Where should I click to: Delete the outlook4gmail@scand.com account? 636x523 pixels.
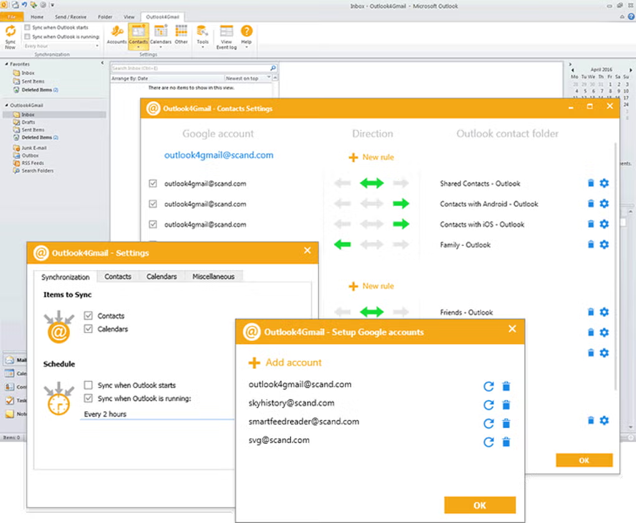point(506,386)
